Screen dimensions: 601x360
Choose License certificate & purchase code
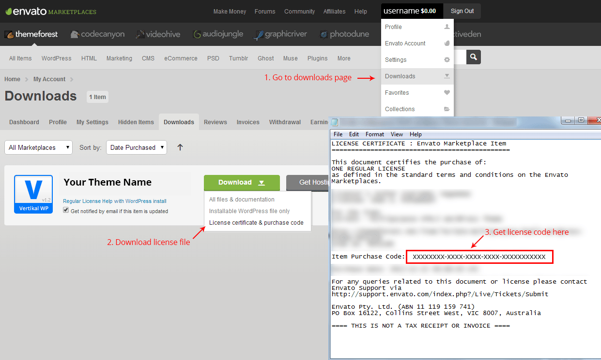coord(256,223)
